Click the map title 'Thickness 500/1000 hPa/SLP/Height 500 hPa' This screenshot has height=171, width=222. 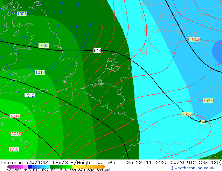[x=57, y=163]
